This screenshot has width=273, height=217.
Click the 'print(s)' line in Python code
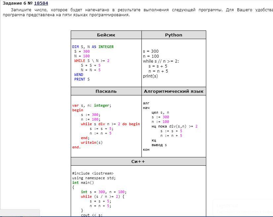coord(150,76)
